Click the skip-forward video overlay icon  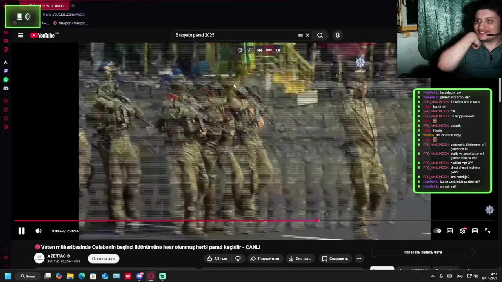tap(259, 50)
